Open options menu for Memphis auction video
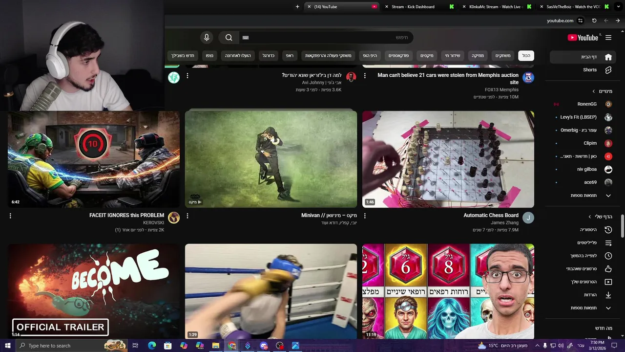This screenshot has width=625, height=352. click(365, 76)
